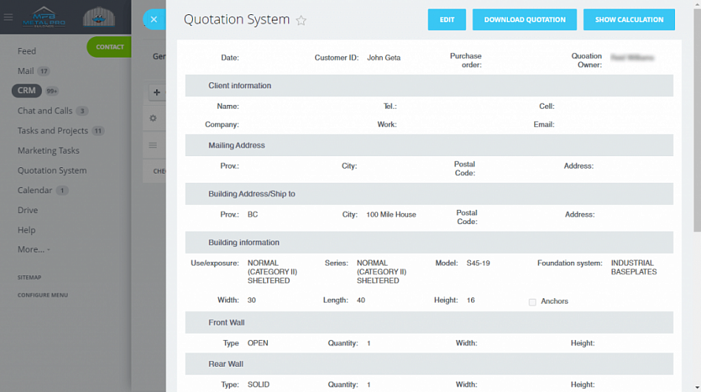Open the Configure Menu link
Viewport: 701px width, 392px height.
[x=43, y=295]
